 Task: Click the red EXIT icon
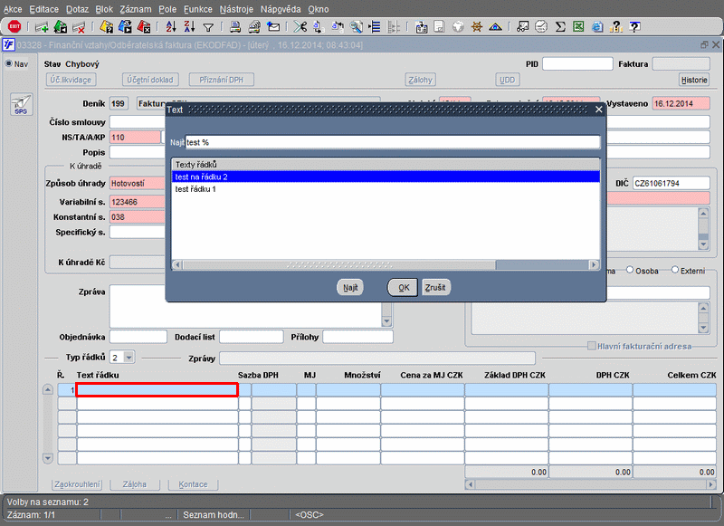point(14,26)
